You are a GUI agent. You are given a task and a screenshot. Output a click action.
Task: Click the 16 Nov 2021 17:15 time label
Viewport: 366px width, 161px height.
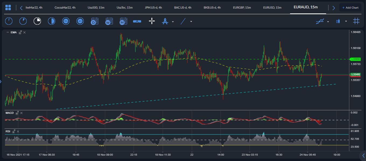pyautogui.click(x=18, y=155)
